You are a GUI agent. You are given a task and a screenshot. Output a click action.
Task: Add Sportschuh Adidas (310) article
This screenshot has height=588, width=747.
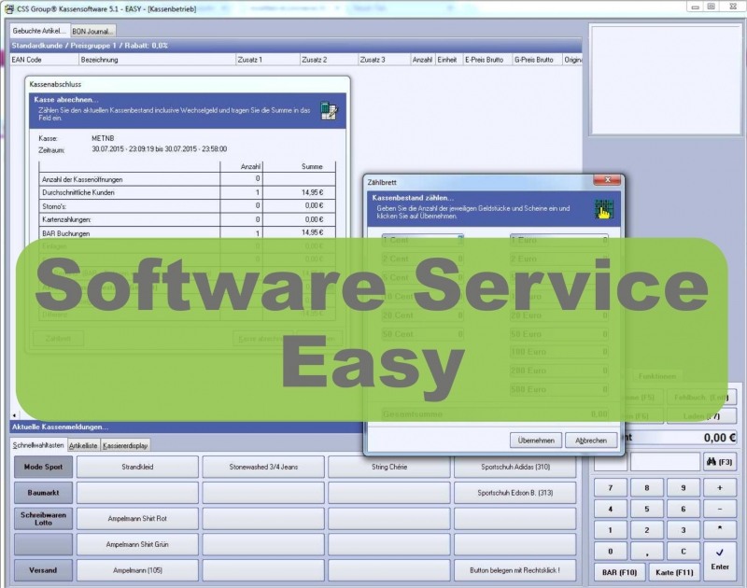pyautogui.click(x=515, y=467)
